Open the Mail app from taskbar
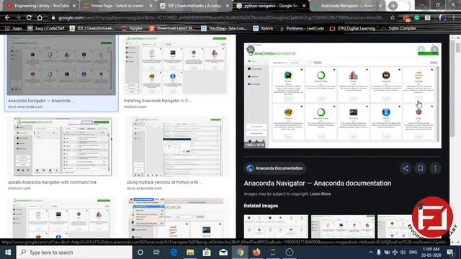The image size is (461, 259). click(x=223, y=253)
